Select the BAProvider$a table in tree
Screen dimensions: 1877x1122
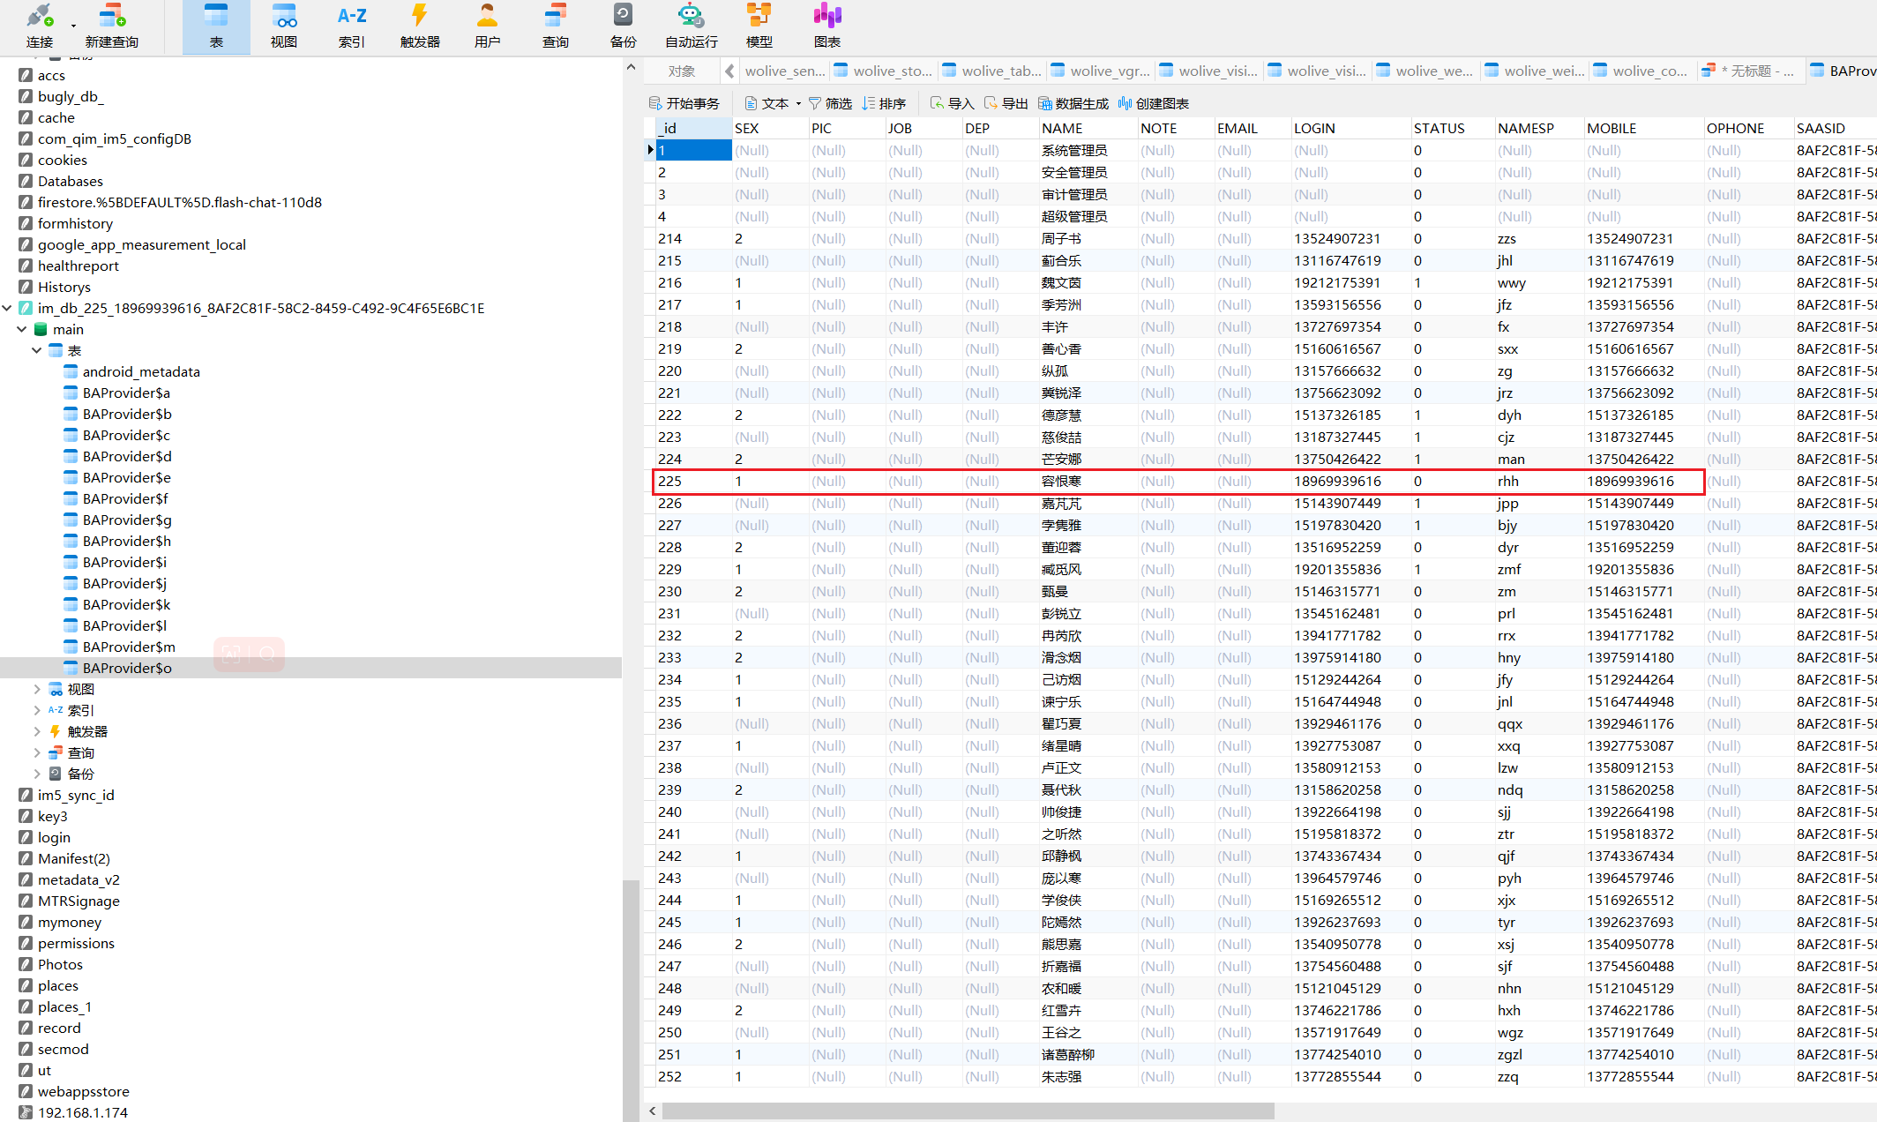126,393
